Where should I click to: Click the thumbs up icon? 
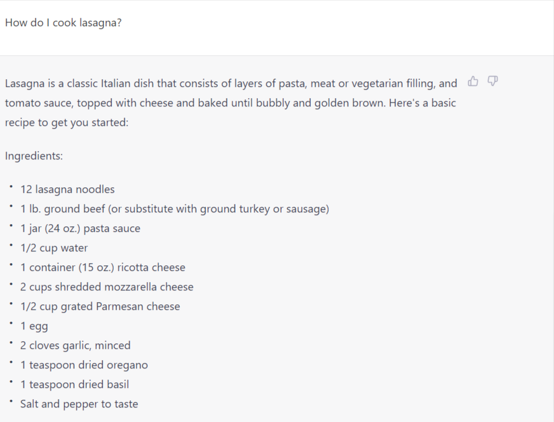point(473,82)
